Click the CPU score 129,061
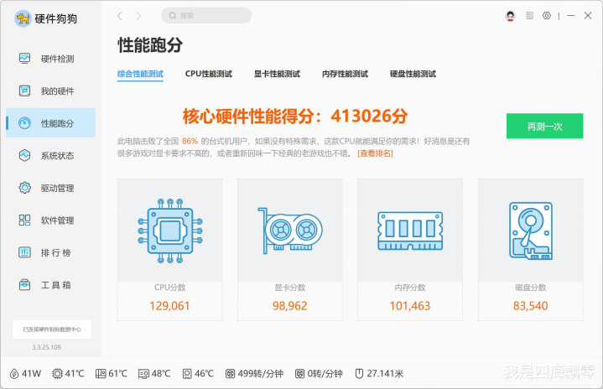This screenshot has width=603, height=389. tap(169, 306)
